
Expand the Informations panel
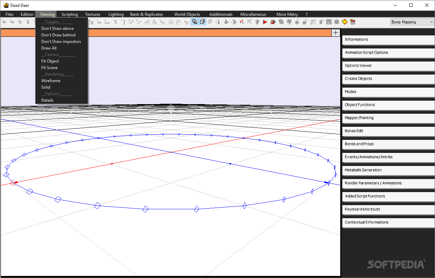tap(389, 40)
